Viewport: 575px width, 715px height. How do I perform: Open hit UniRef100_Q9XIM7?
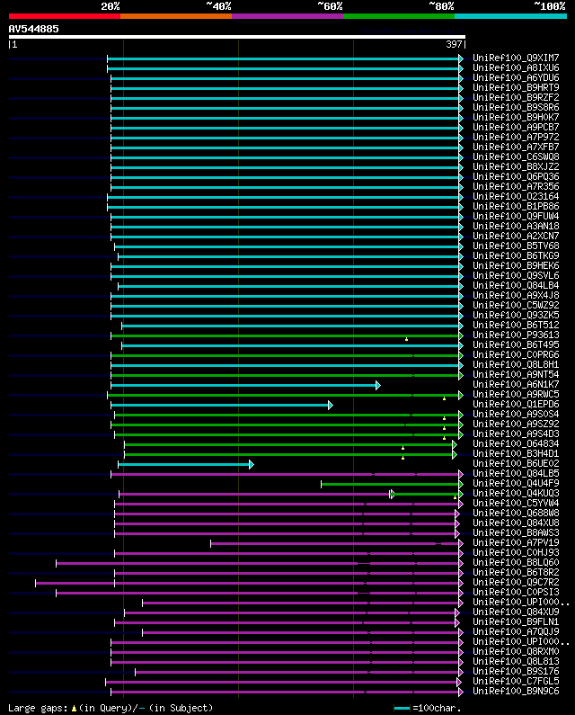pos(516,58)
